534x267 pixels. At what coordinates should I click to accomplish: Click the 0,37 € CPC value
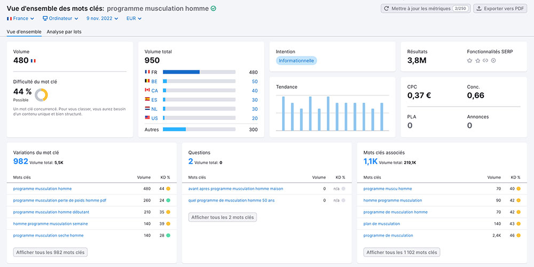[x=419, y=96]
